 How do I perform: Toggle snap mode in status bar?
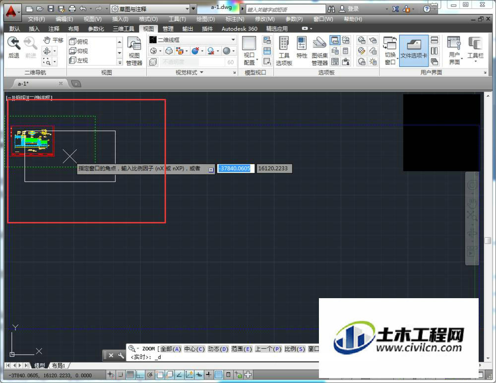click(x=120, y=375)
